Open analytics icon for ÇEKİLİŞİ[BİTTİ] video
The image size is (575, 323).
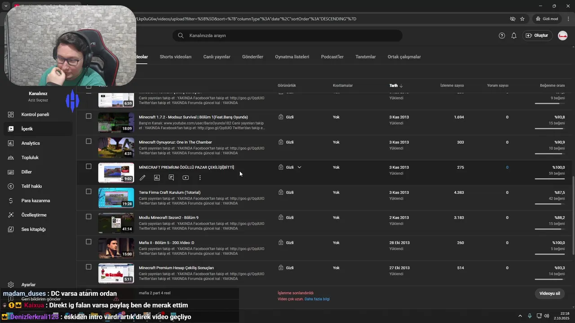pyautogui.click(x=157, y=178)
